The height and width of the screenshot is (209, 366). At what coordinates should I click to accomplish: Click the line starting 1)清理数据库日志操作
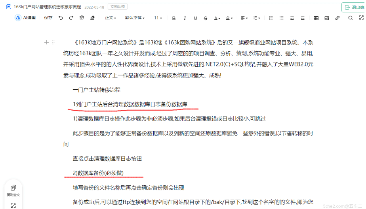(x=169, y=119)
